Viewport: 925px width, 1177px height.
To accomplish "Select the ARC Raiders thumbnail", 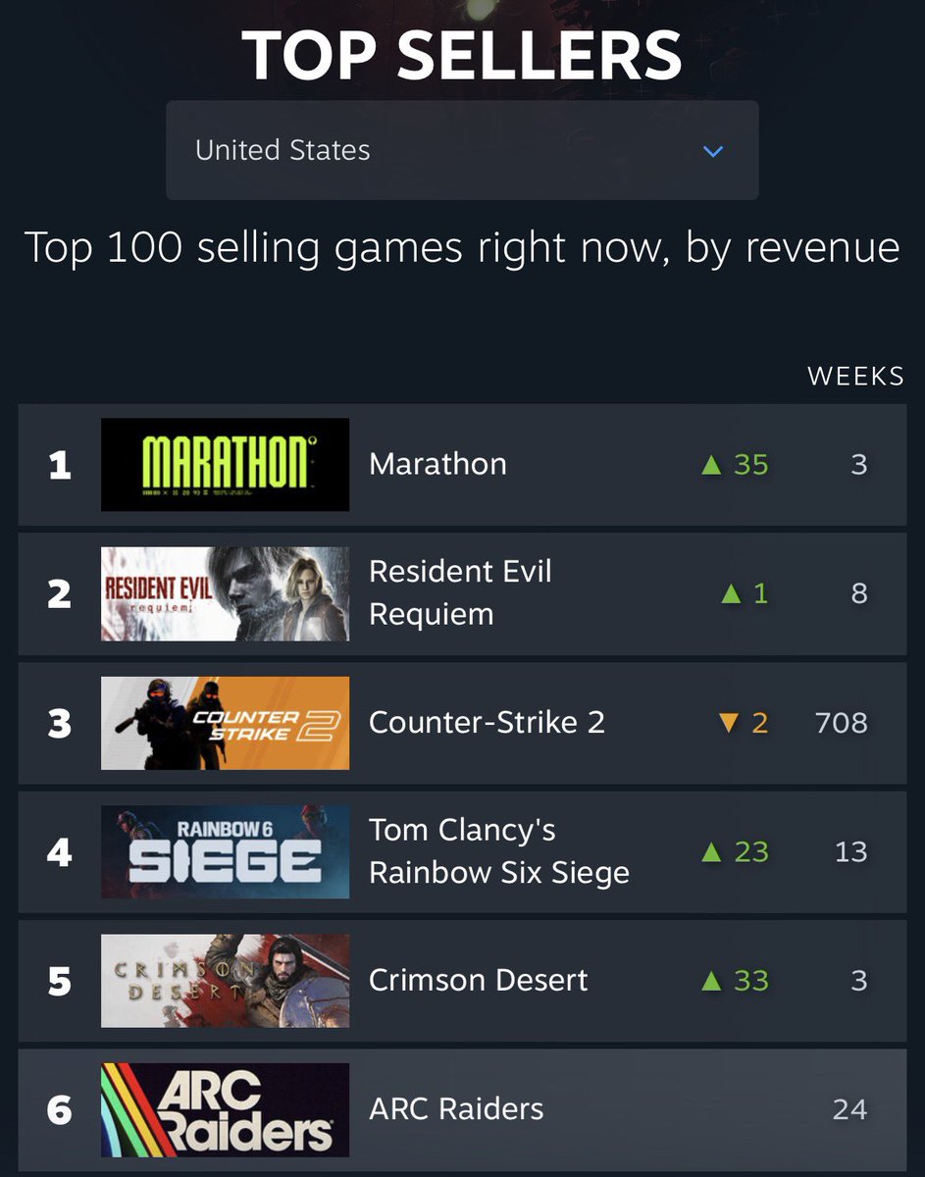I will 224,1109.
